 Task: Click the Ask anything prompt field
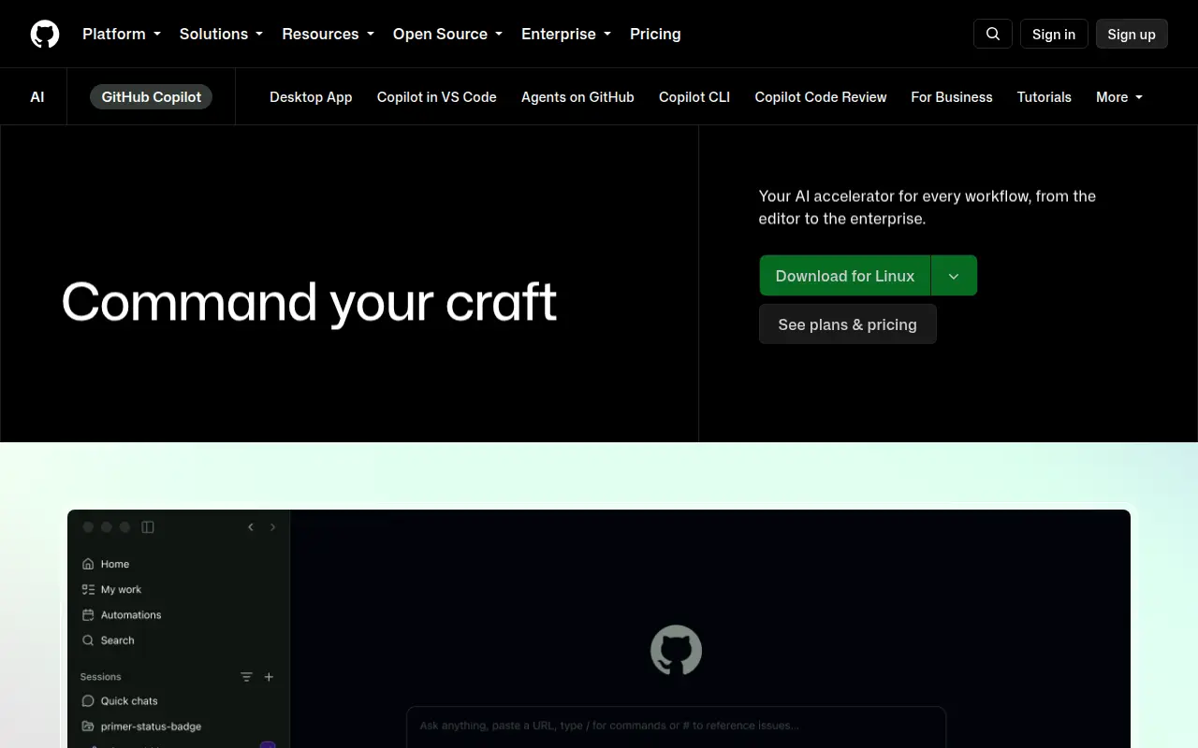pos(676,726)
